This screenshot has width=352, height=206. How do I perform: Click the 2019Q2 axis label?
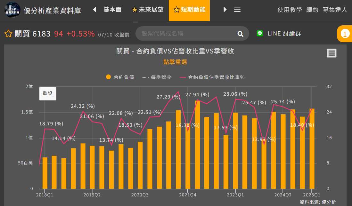[x=92, y=195]
